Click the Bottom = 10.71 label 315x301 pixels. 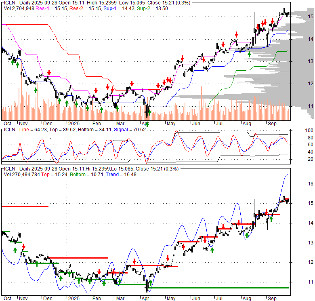[86, 175]
